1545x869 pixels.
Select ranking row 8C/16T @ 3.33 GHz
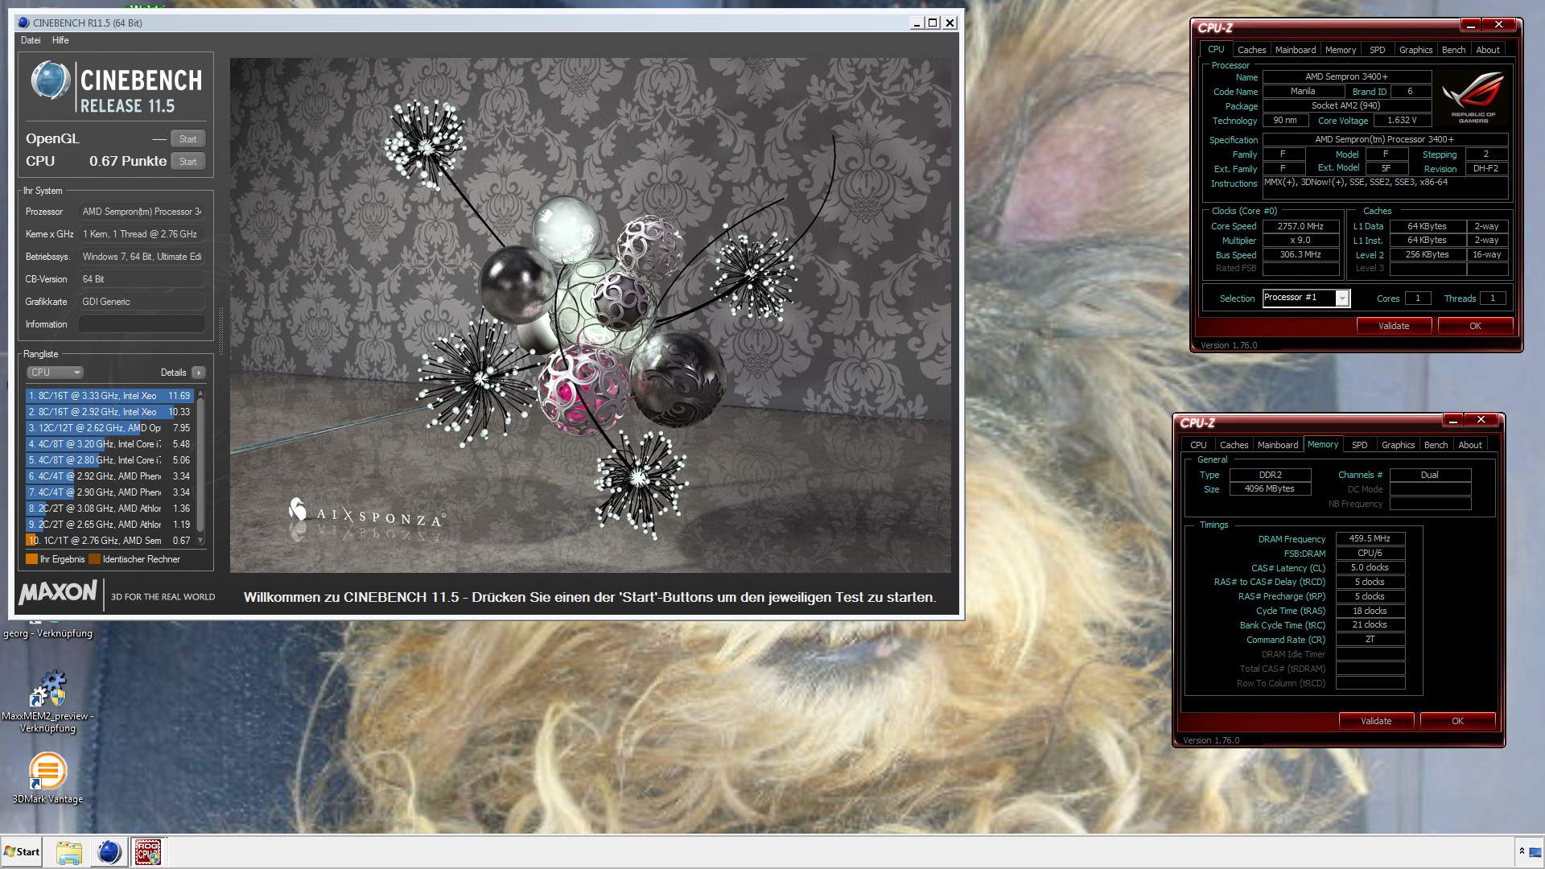coord(109,396)
